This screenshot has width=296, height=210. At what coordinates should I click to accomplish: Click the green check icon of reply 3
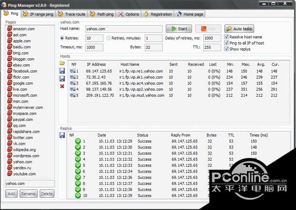tap(78, 153)
